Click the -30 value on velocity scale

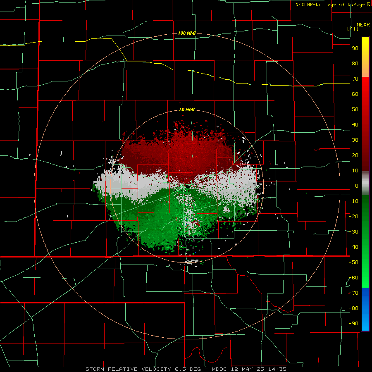pyautogui.click(x=353, y=232)
